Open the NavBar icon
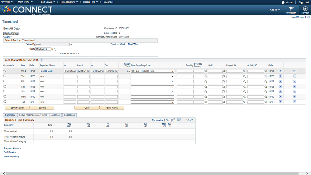 coord(305,9)
